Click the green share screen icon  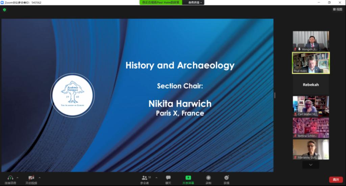tap(188, 178)
